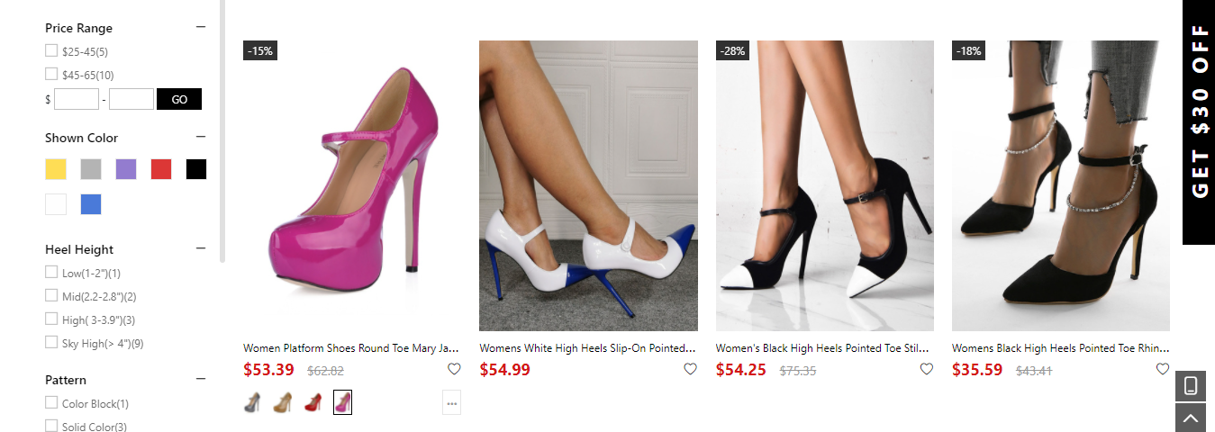This screenshot has width=1215, height=432.
Task: Click wishlist heart for $54.25 black heels
Action: pos(927,368)
